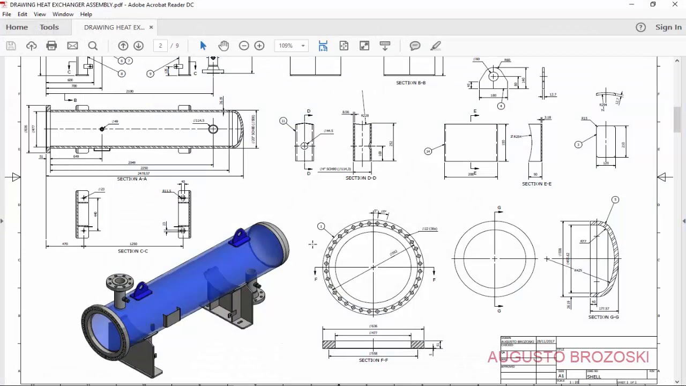Save the file with the floppy disk icon
The image size is (686, 386).
point(11,46)
